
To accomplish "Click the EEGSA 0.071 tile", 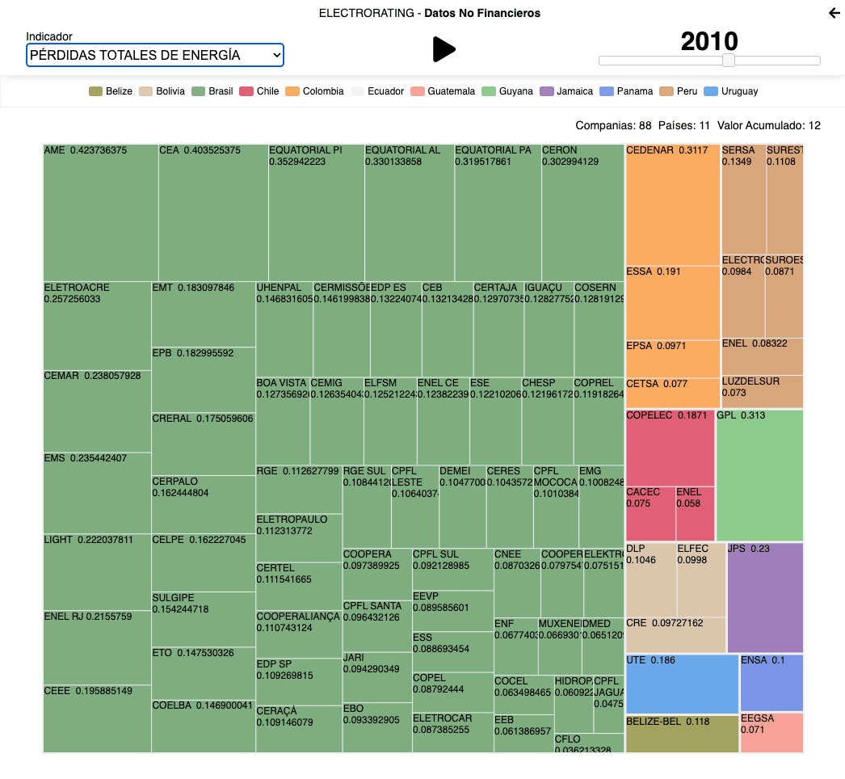I will [771, 733].
